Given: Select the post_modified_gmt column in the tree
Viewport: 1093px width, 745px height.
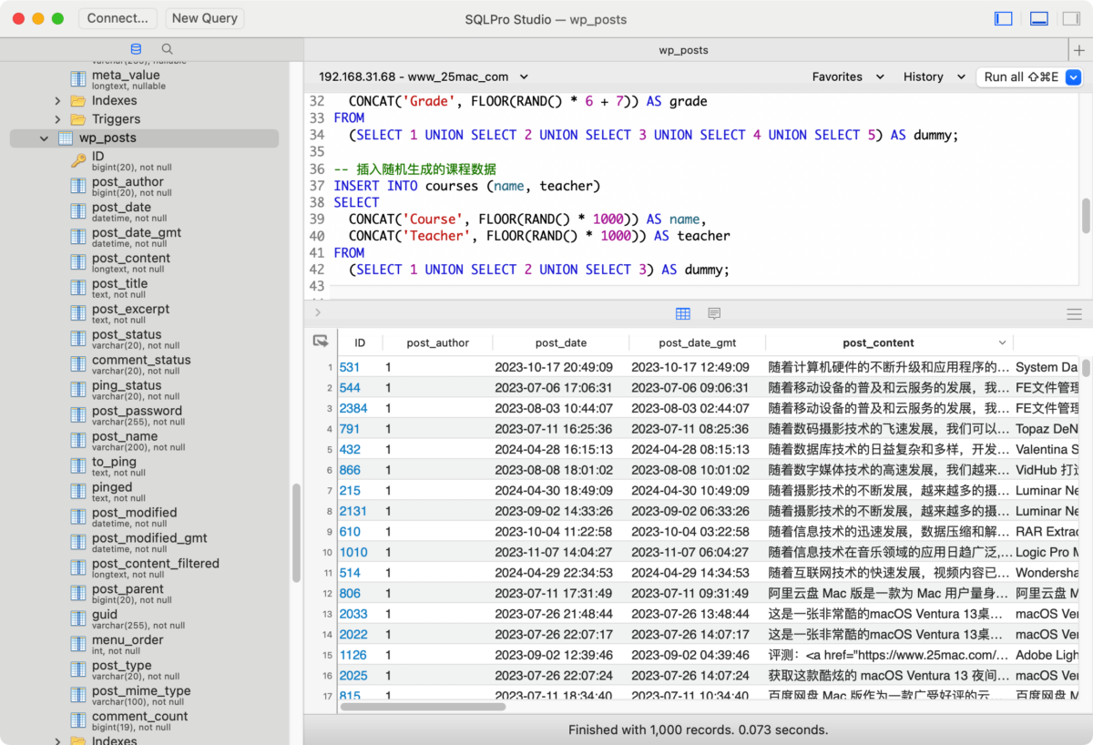Looking at the screenshot, I should point(149,543).
